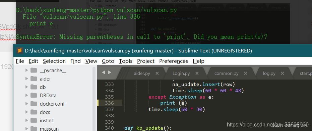Open the View menu
The width and height of the screenshot is (312, 131).
click(91, 61)
